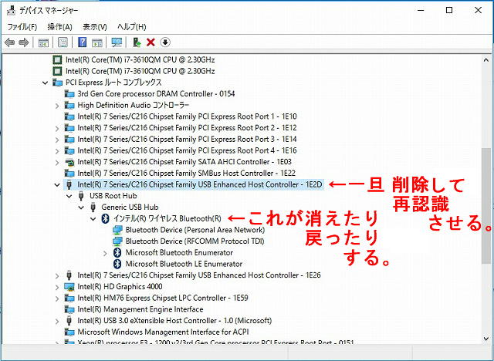494x361 pixels.
Task: Select SMBus Host Controller - 1E22 row
Action: click(x=187, y=173)
